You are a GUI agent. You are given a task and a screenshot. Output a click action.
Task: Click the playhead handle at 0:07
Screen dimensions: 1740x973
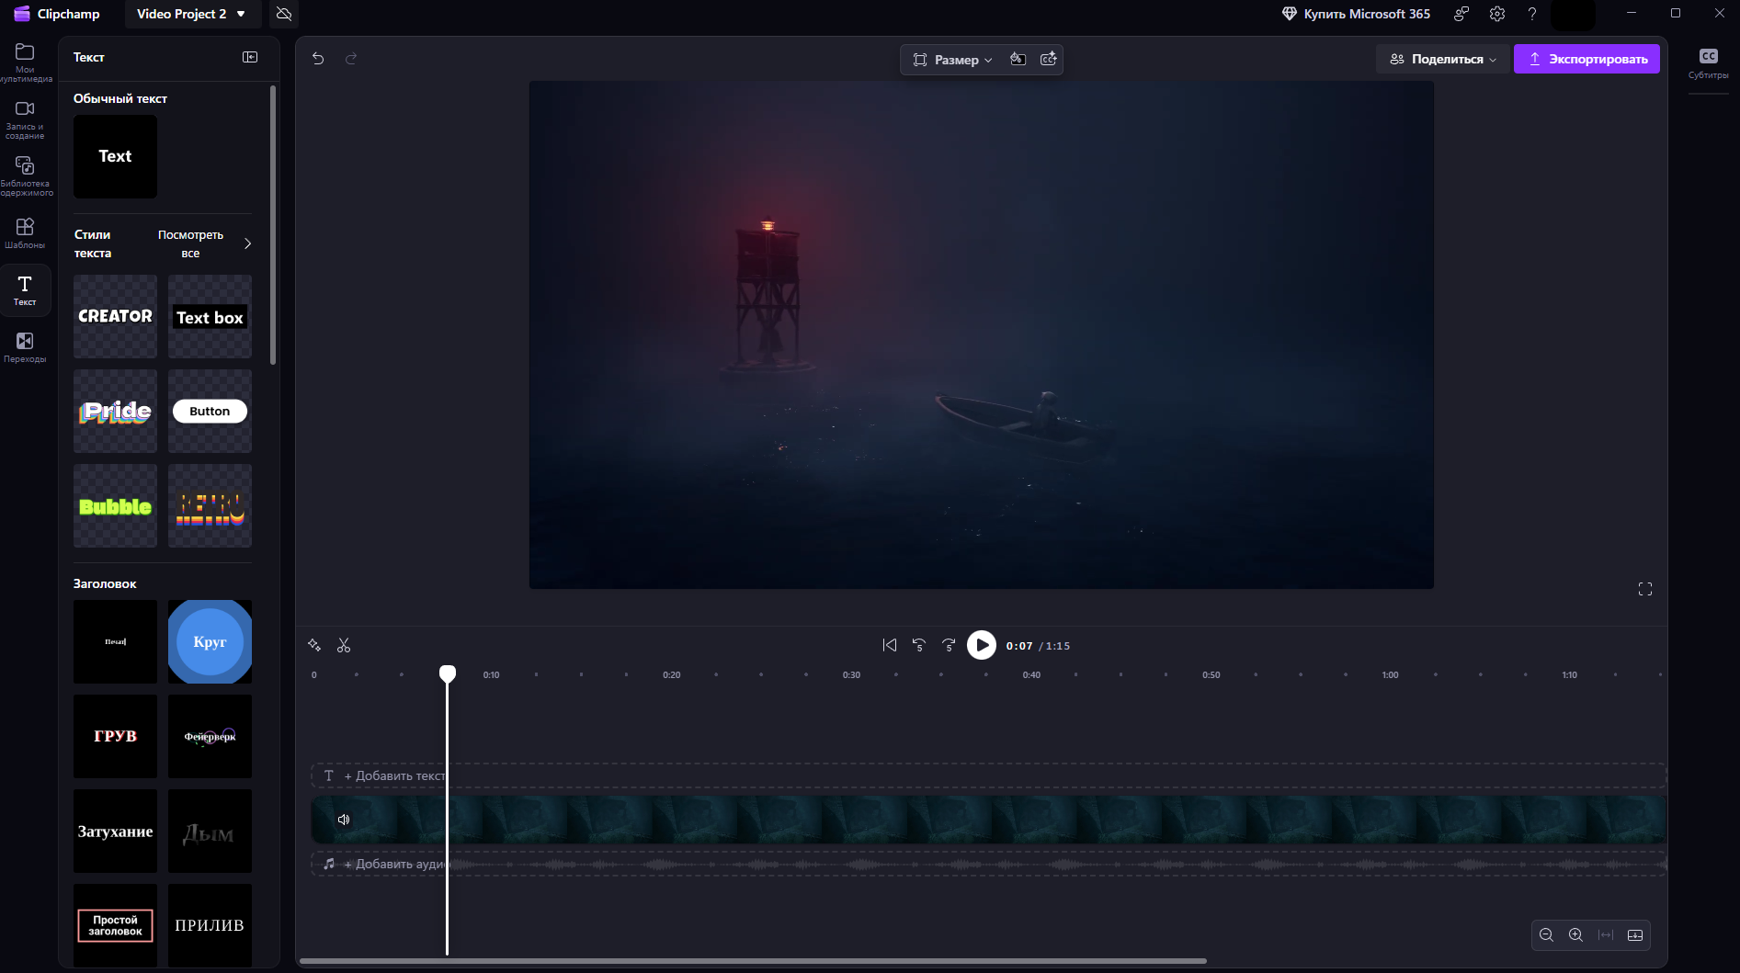[448, 673]
